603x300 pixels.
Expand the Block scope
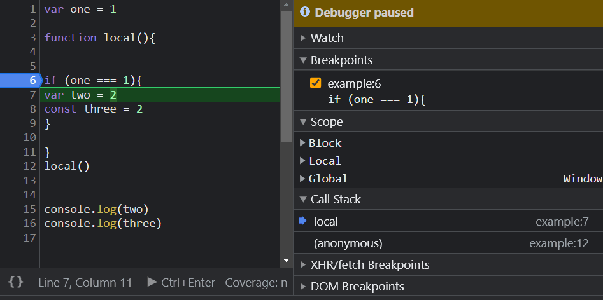point(303,143)
